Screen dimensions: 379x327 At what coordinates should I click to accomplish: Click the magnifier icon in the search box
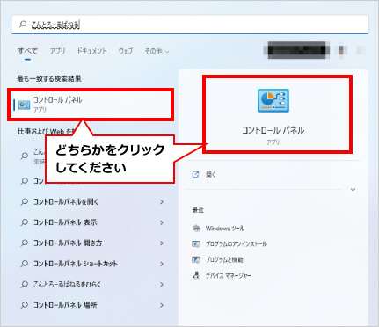[x=23, y=25]
